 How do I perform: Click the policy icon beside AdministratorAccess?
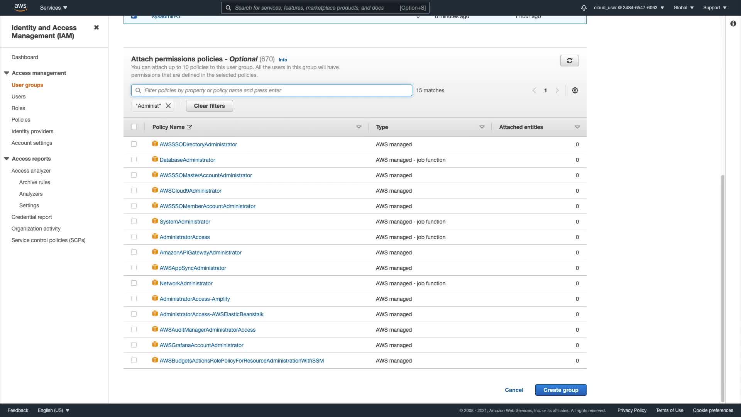tap(155, 237)
